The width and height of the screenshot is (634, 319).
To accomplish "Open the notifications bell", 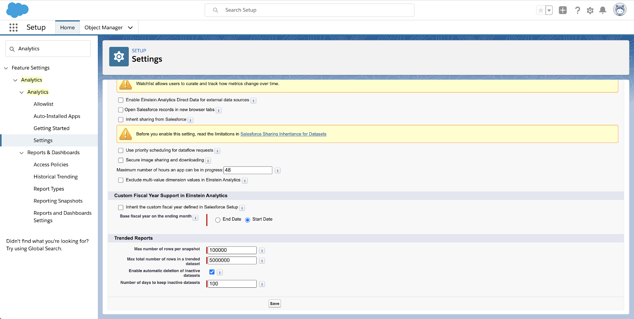I will (x=603, y=10).
